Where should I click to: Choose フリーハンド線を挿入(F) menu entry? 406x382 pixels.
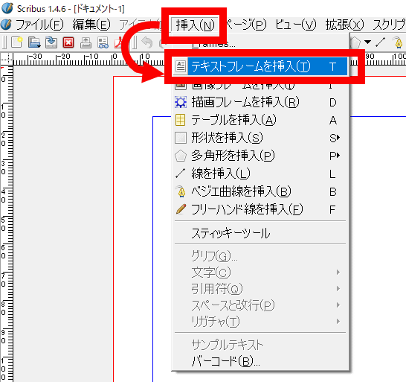click(260, 209)
